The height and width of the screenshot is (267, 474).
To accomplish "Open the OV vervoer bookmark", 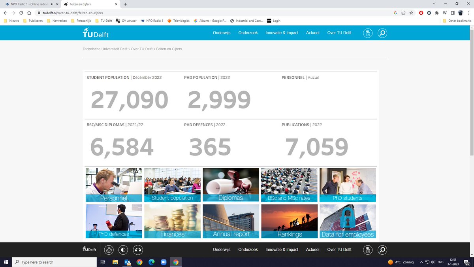I will [x=126, y=21].
